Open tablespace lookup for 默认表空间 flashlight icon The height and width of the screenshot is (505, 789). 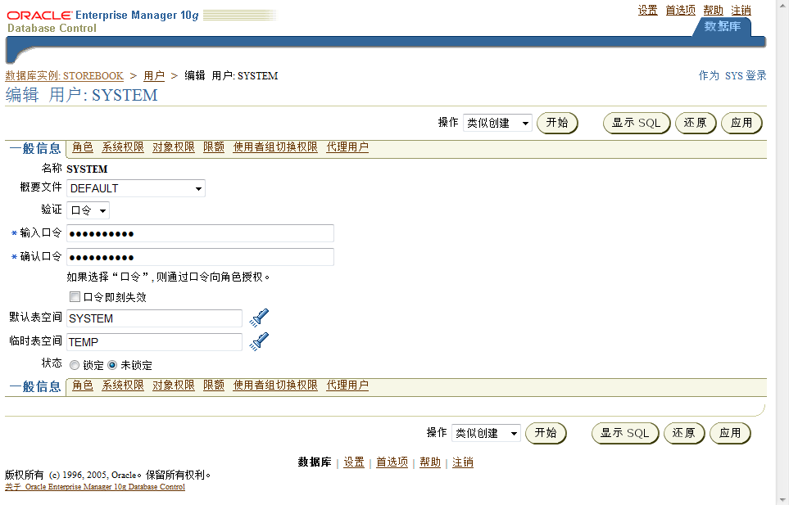(259, 318)
